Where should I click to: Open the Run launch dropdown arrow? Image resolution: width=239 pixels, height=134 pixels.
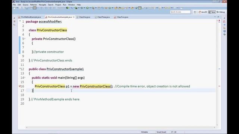click(90, 8)
